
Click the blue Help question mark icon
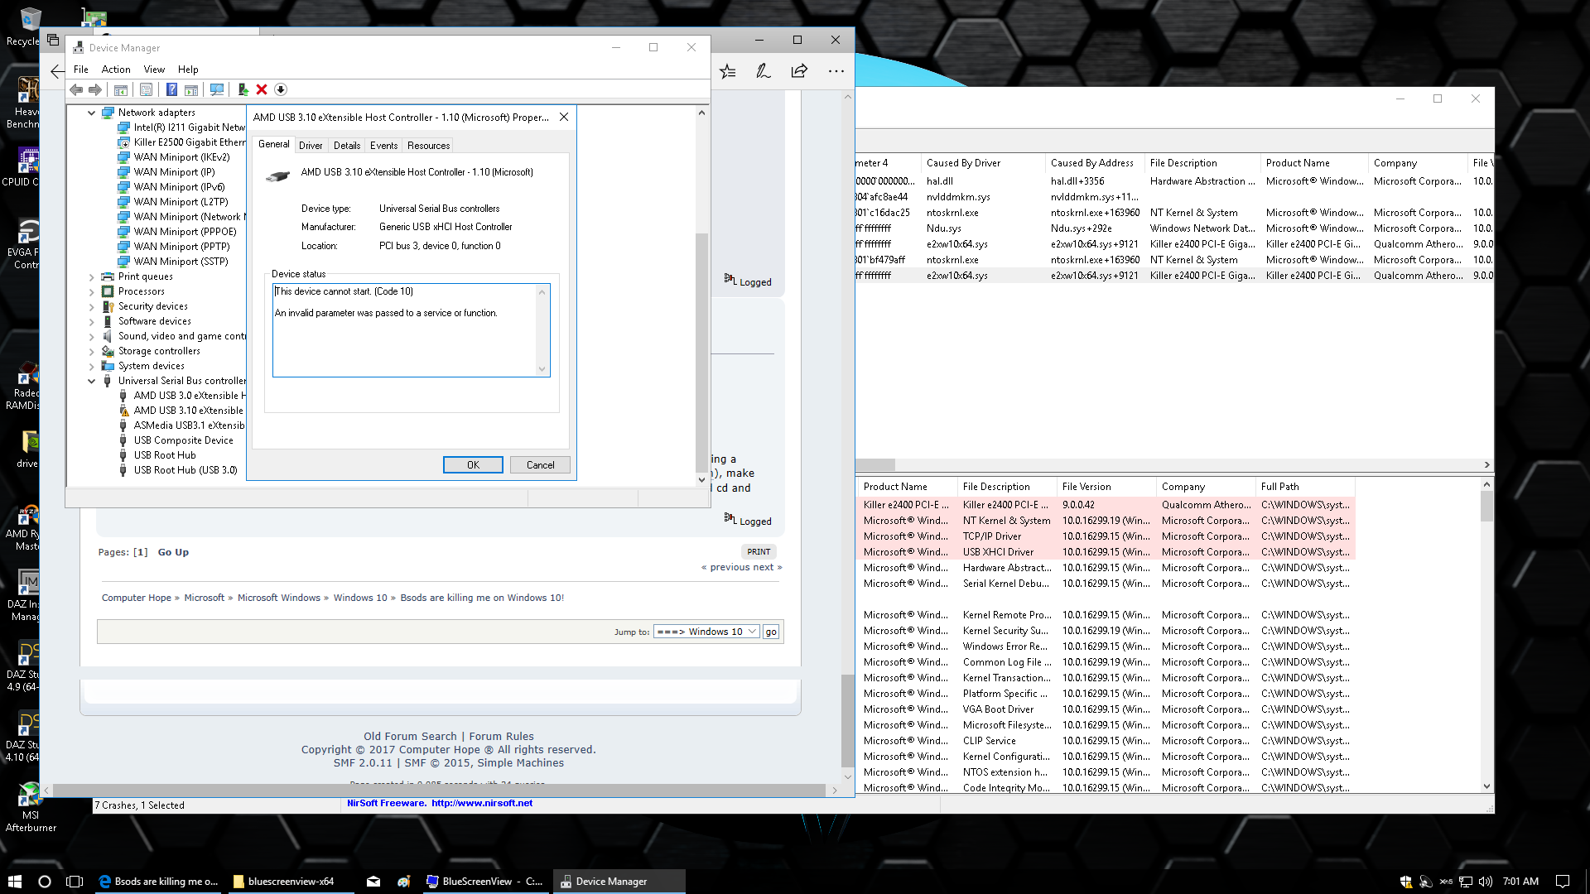point(171,89)
